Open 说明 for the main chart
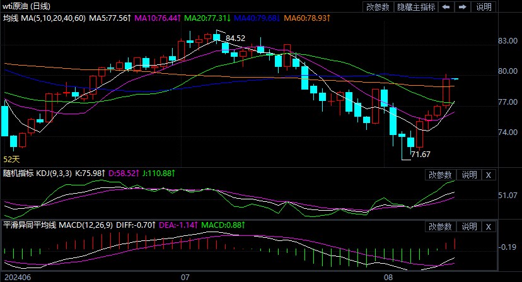The image size is (522, 282). tap(484, 7)
